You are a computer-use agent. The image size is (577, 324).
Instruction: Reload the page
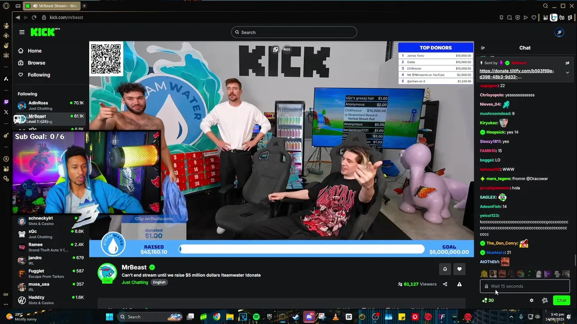tap(34, 18)
